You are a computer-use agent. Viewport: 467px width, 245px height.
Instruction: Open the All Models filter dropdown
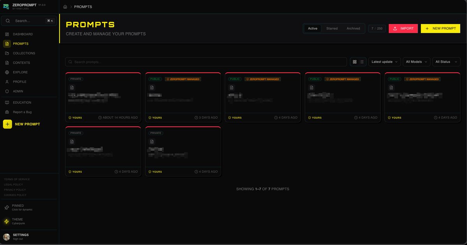pos(416,62)
